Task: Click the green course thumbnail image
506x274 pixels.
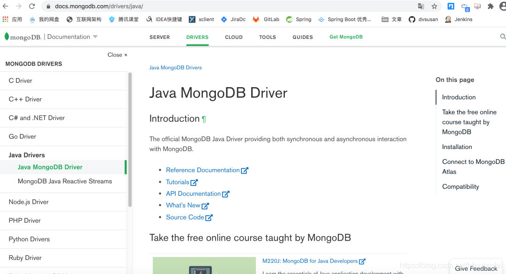Action: pos(204,266)
